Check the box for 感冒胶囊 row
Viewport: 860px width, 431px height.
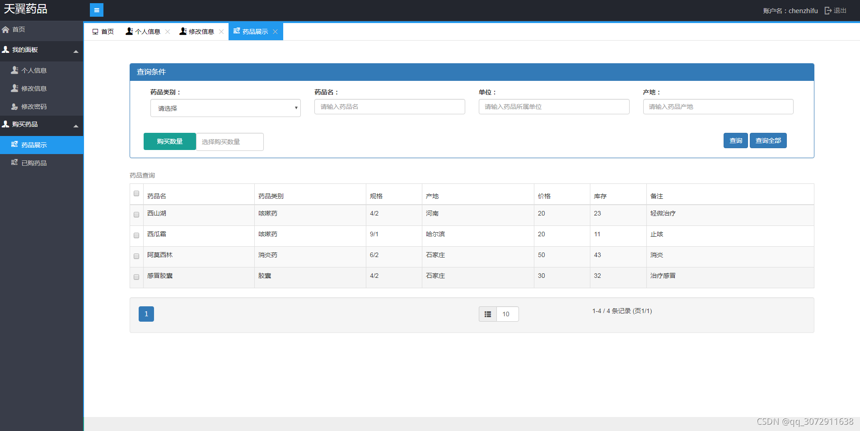136,277
